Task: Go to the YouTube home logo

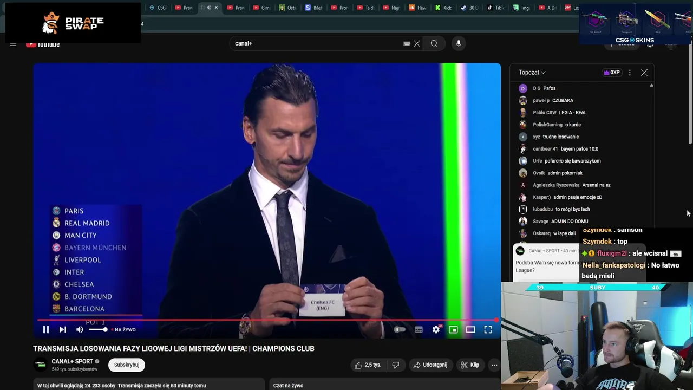Action: (43, 44)
